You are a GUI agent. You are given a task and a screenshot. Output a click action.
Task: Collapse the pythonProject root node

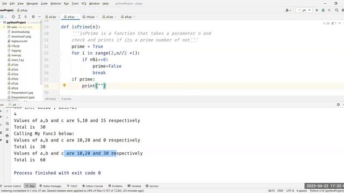click(1, 23)
